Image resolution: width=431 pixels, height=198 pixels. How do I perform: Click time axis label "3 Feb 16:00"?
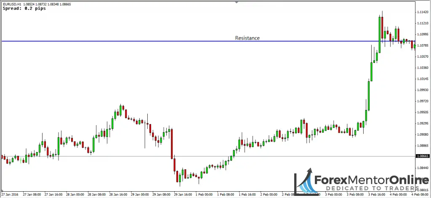click(x=378, y=195)
